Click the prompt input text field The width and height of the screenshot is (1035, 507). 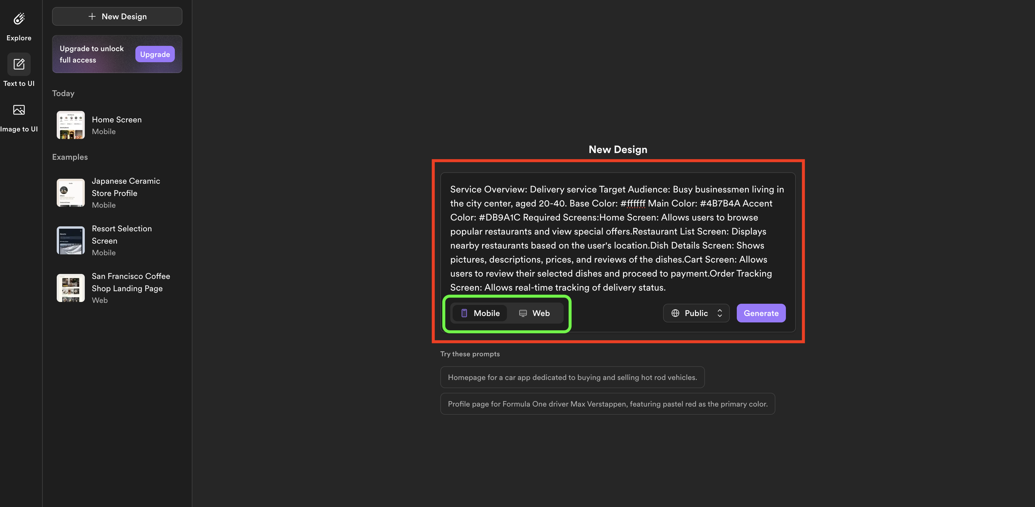pyautogui.click(x=617, y=238)
